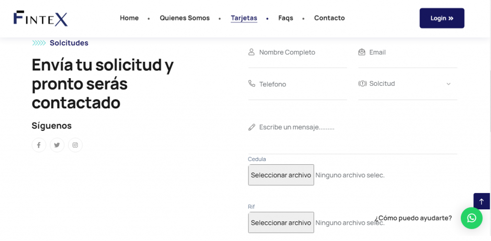
Task: Open Quienes Somos page
Action: click(185, 18)
